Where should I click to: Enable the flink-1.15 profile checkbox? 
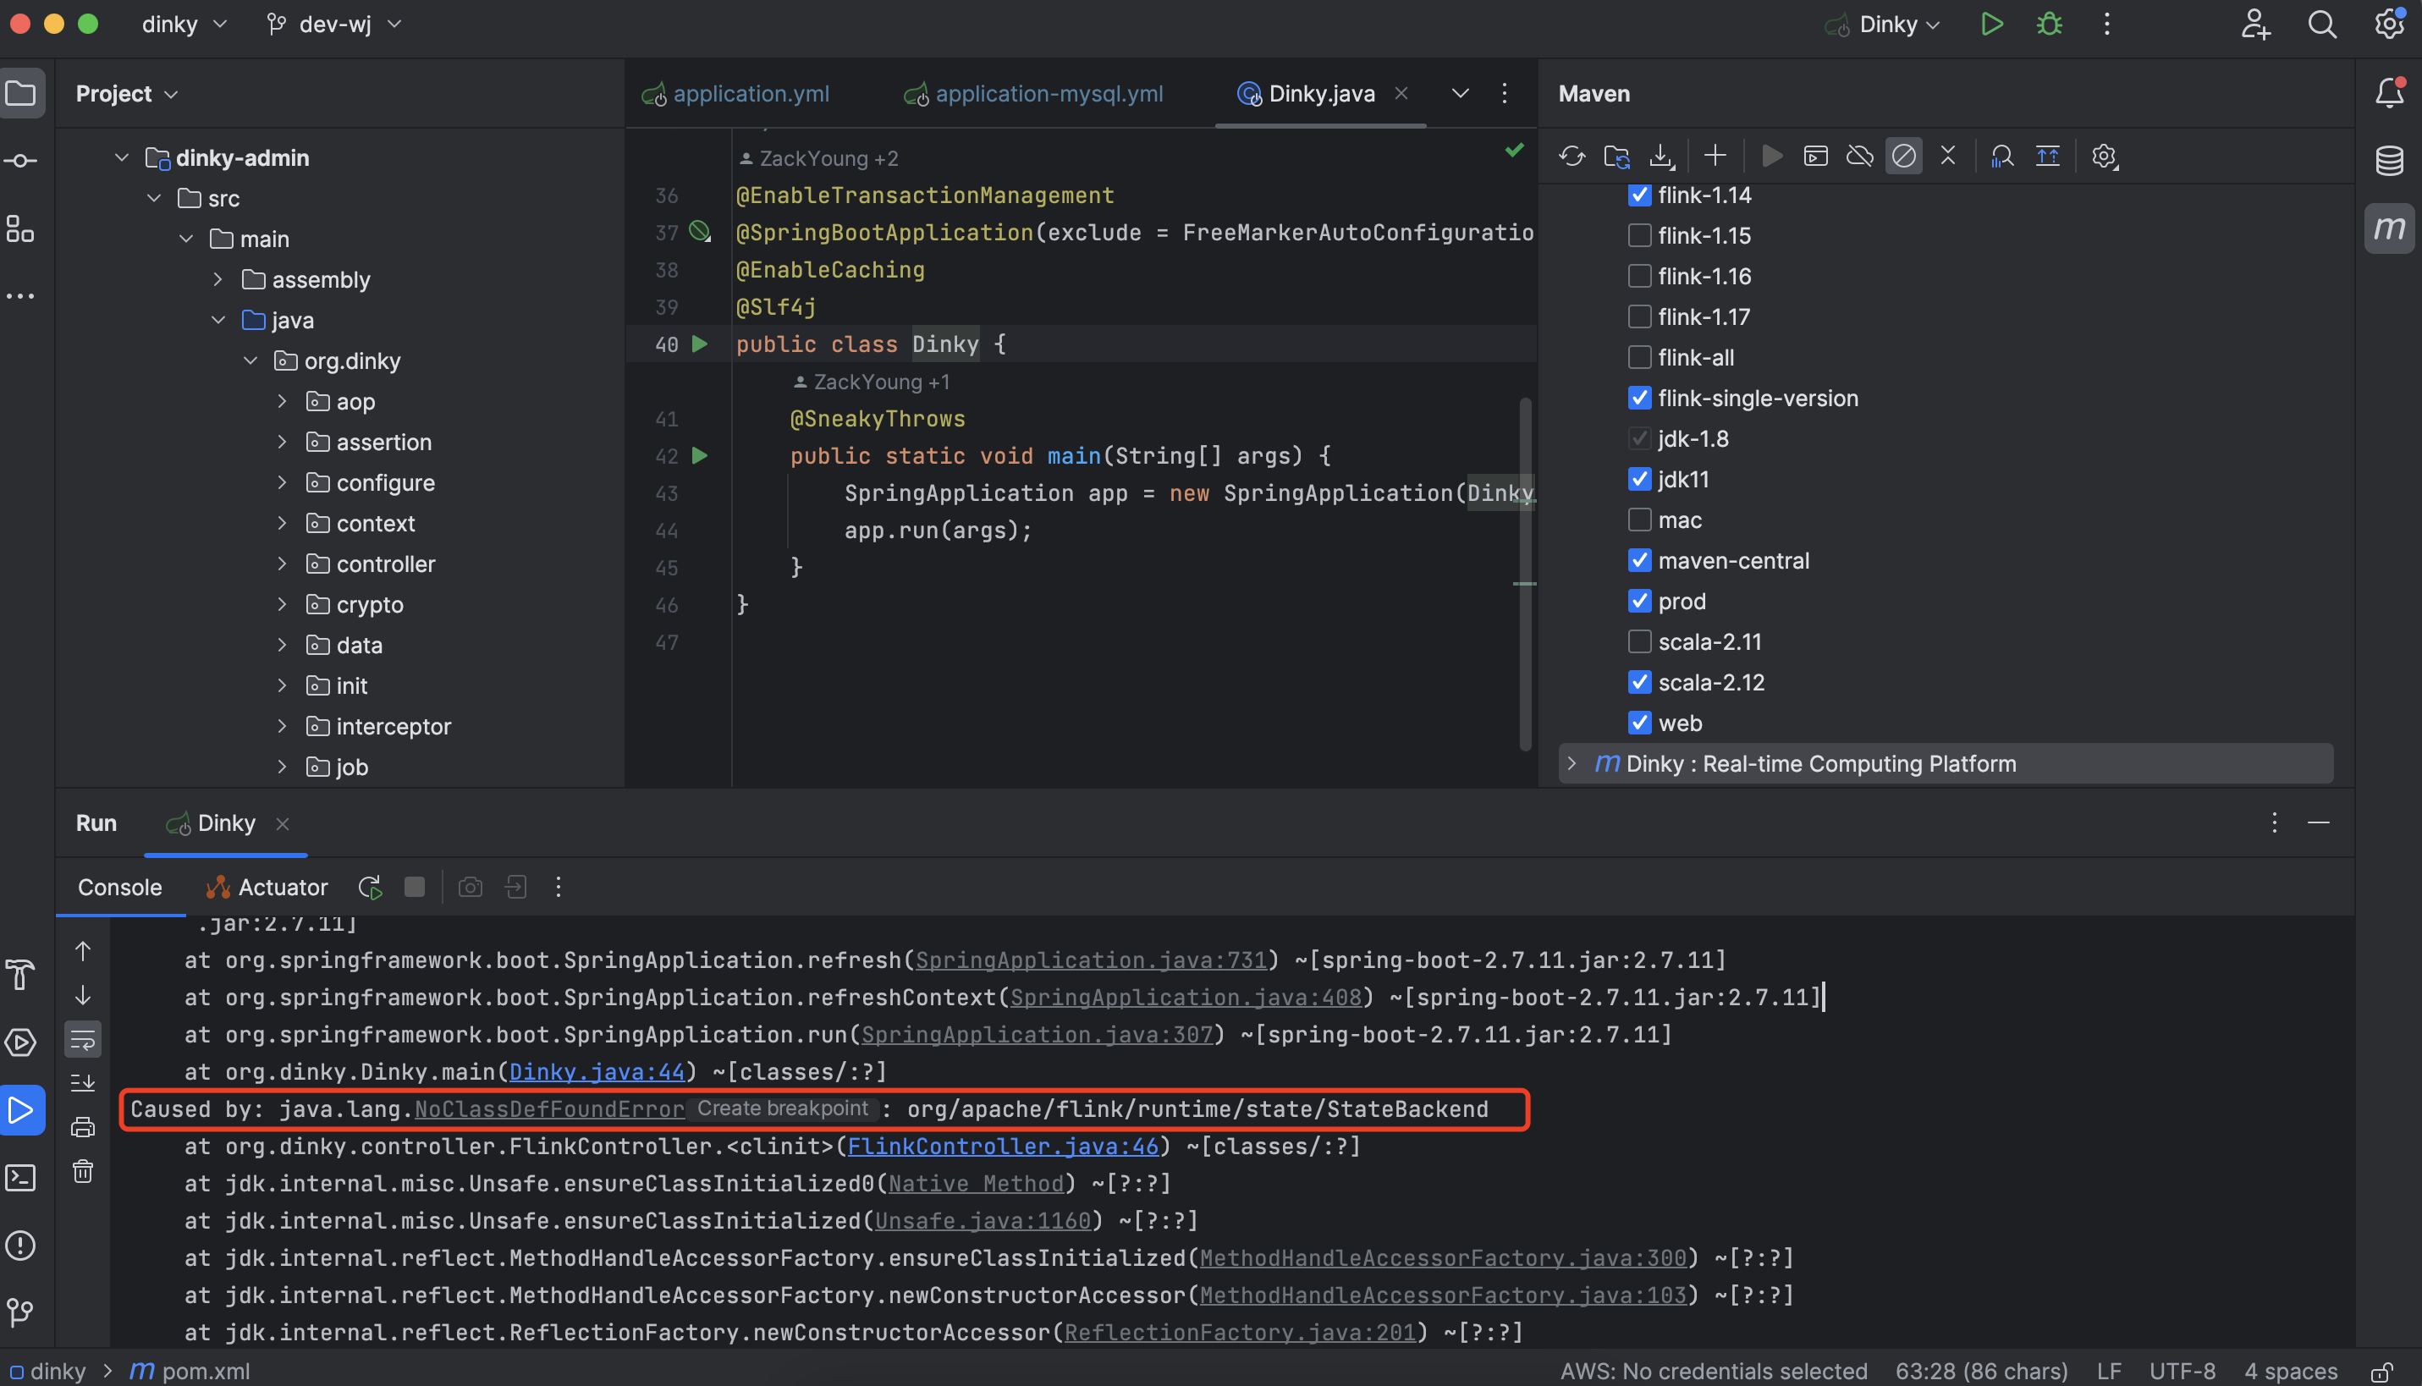pos(1639,235)
